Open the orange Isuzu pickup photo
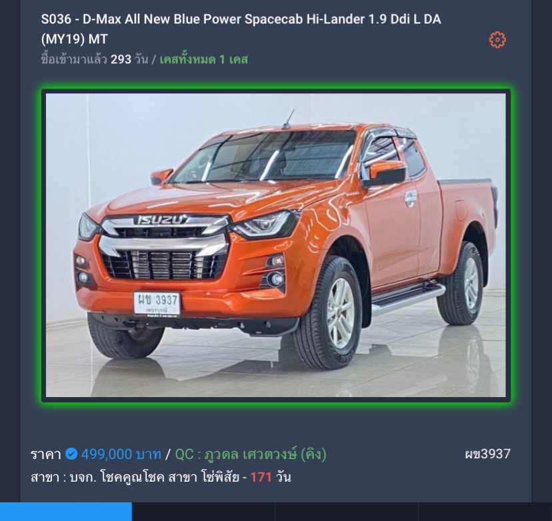This screenshot has width=552, height=521. 275,245
